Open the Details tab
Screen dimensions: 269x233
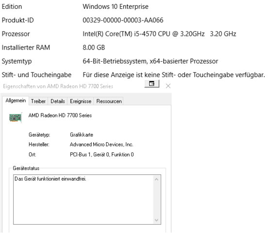point(58,101)
